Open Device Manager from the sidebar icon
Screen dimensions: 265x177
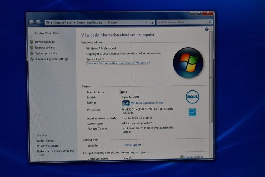[32, 42]
